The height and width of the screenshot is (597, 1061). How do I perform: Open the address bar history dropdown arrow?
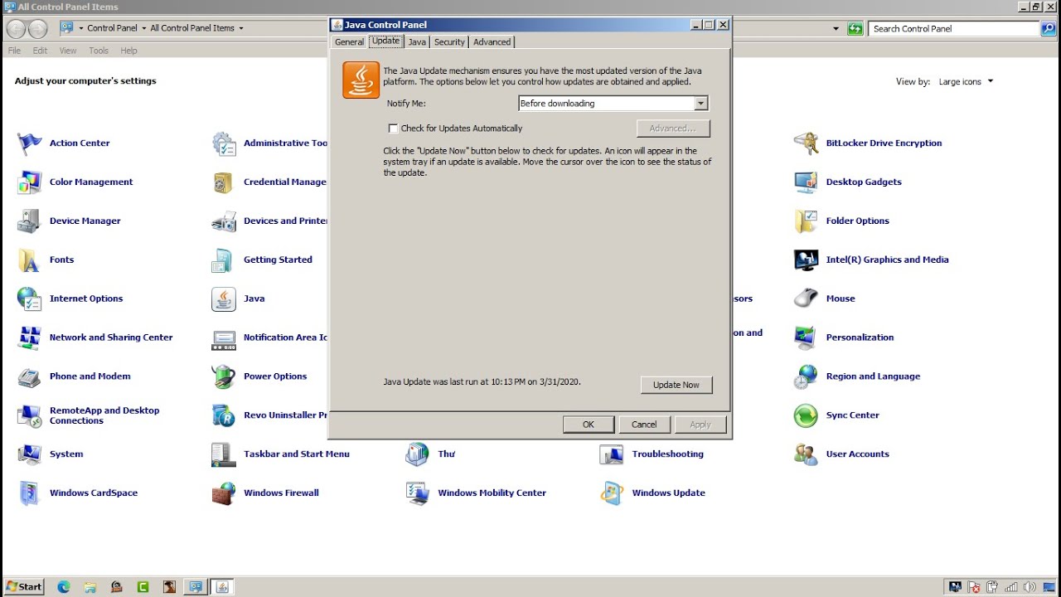(836, 29)
